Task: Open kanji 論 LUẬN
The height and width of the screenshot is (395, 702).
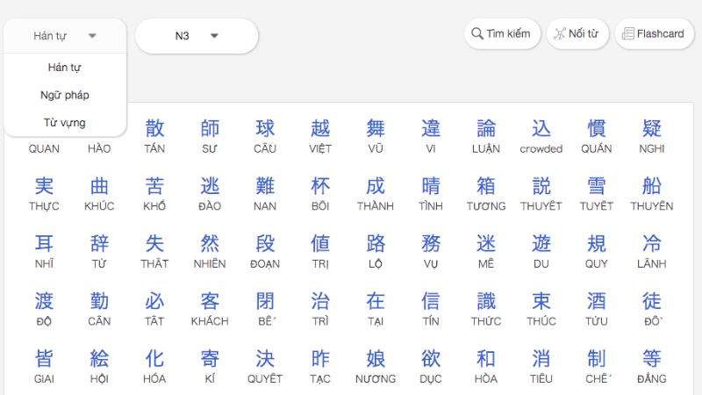Action: pyautogui.click(x=486, y=136)
